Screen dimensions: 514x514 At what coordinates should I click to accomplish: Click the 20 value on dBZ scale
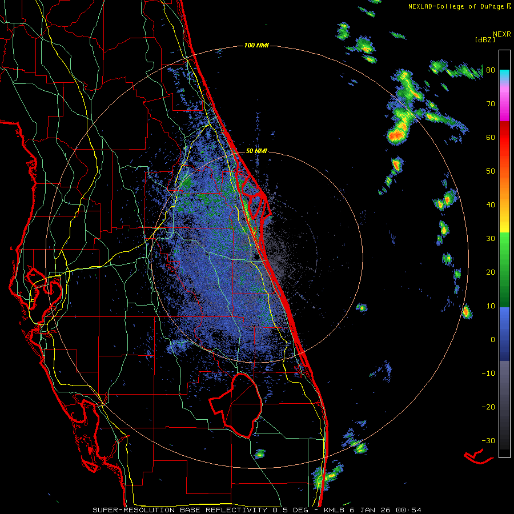[491, 272]
